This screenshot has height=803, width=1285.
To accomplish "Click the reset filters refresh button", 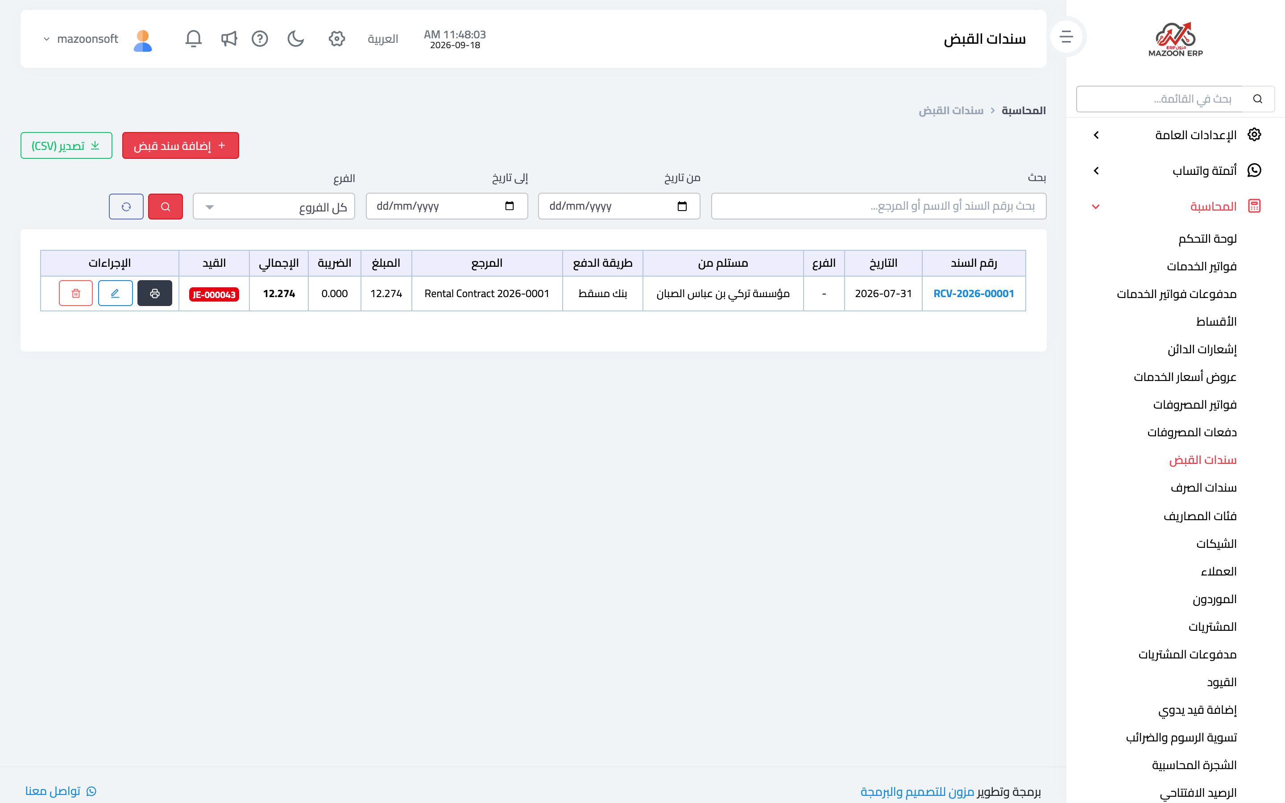I will tap(126, 207).
